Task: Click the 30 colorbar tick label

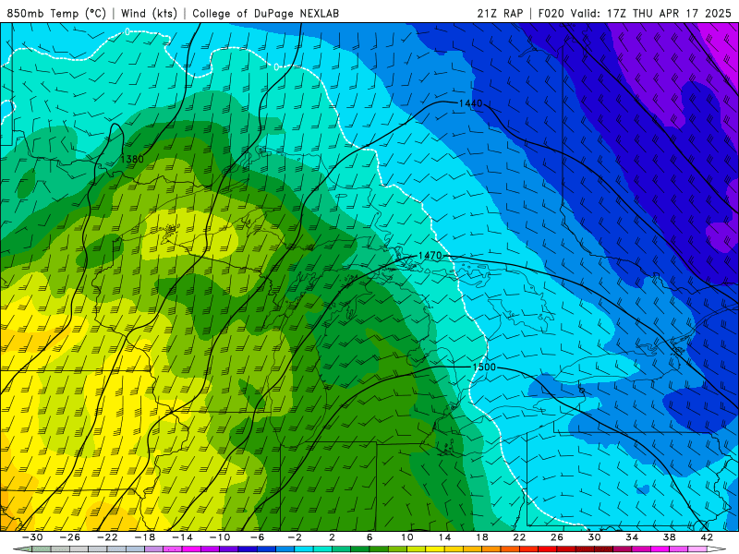Action: coord(594,537)
